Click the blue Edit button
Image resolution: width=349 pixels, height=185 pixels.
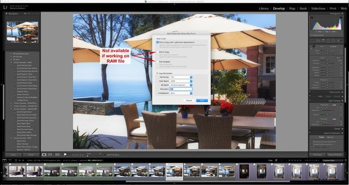pos(202,100)
